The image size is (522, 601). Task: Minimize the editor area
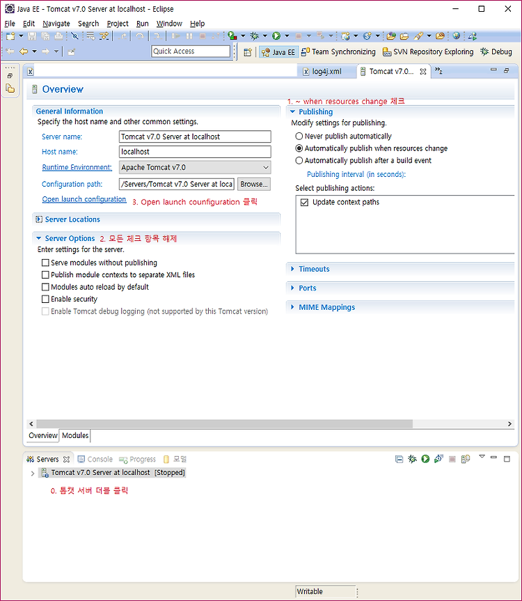tap(493, 70)
